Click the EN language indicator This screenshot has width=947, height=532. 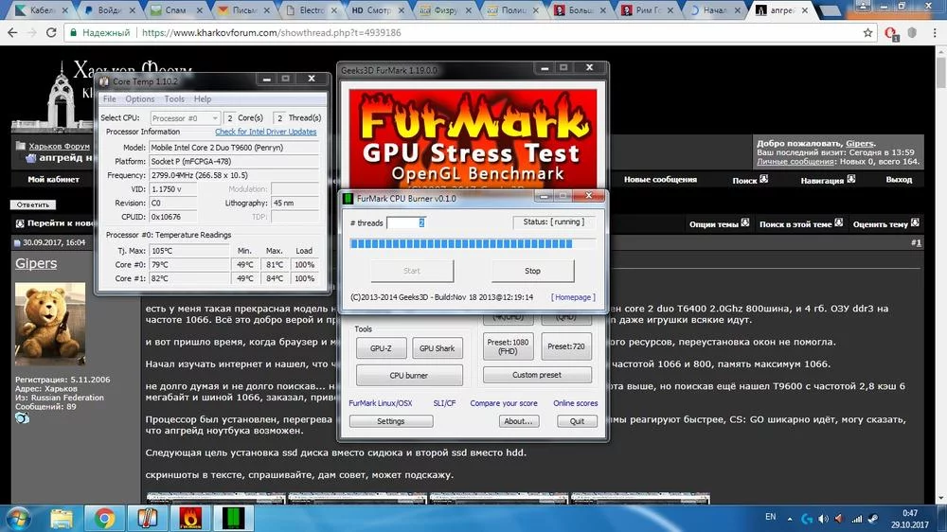771,517
